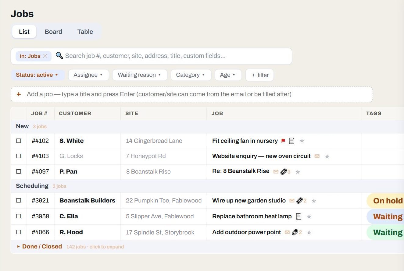Click the blue Waiting tag on job #3958

385,216
